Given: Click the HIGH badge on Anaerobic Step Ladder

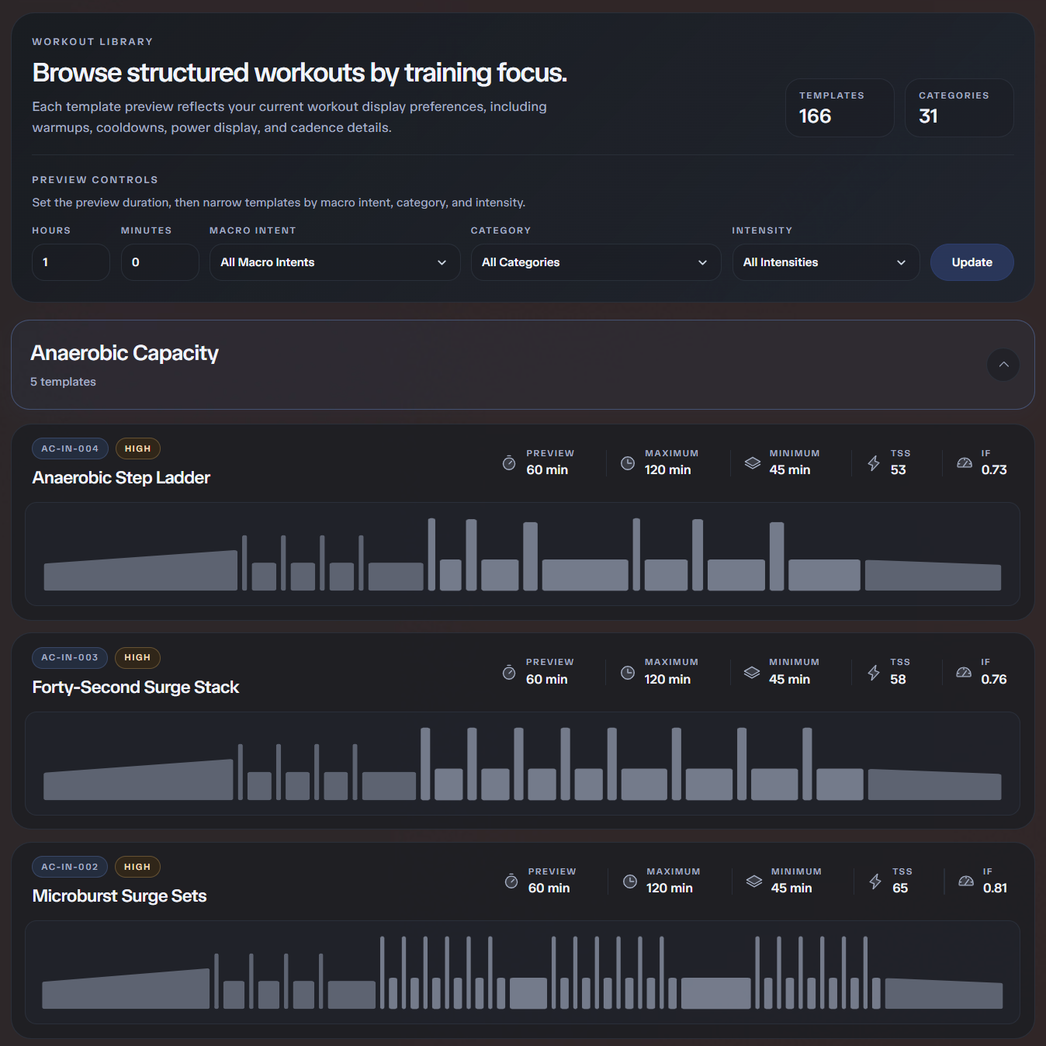Looking at the screenshot, I should [138, 449].
